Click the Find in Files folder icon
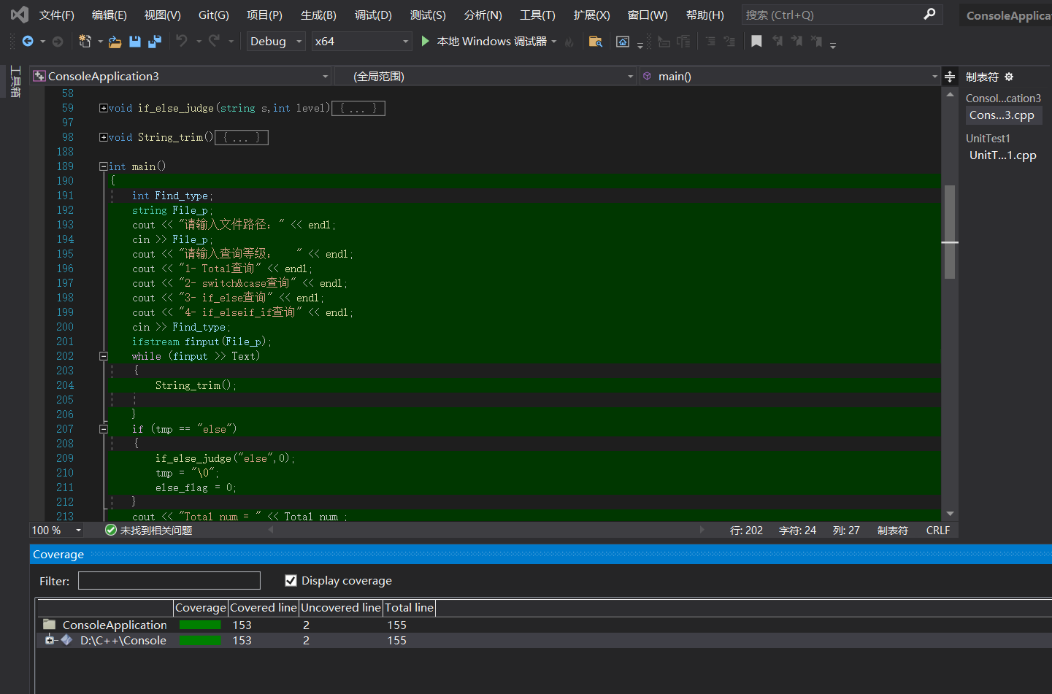 point(596,42)
